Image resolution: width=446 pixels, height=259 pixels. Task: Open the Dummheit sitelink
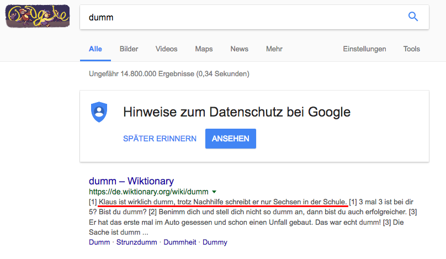(x=180, y=242)
